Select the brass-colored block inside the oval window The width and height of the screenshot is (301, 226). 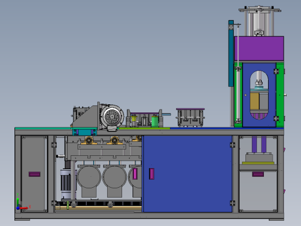click(x=255, y=101)
